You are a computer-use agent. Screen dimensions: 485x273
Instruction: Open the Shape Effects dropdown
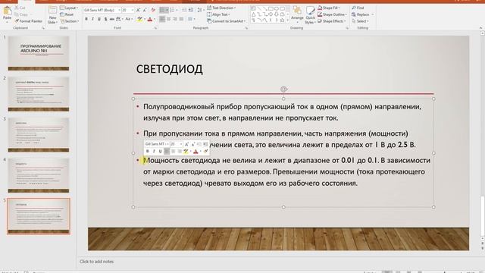click(332, 21)
